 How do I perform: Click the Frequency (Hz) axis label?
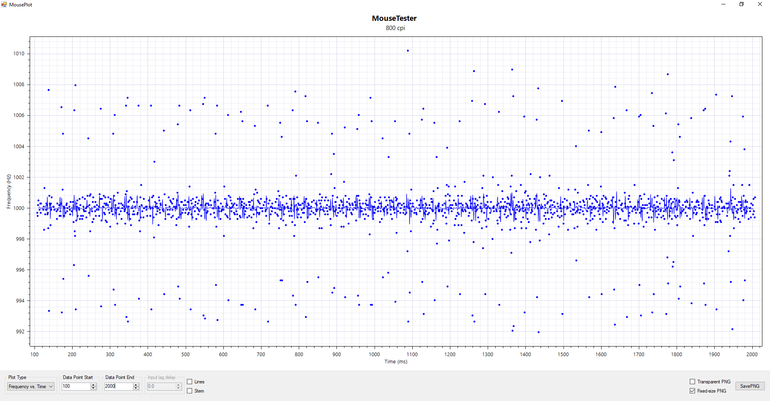[x=8, y=191]
